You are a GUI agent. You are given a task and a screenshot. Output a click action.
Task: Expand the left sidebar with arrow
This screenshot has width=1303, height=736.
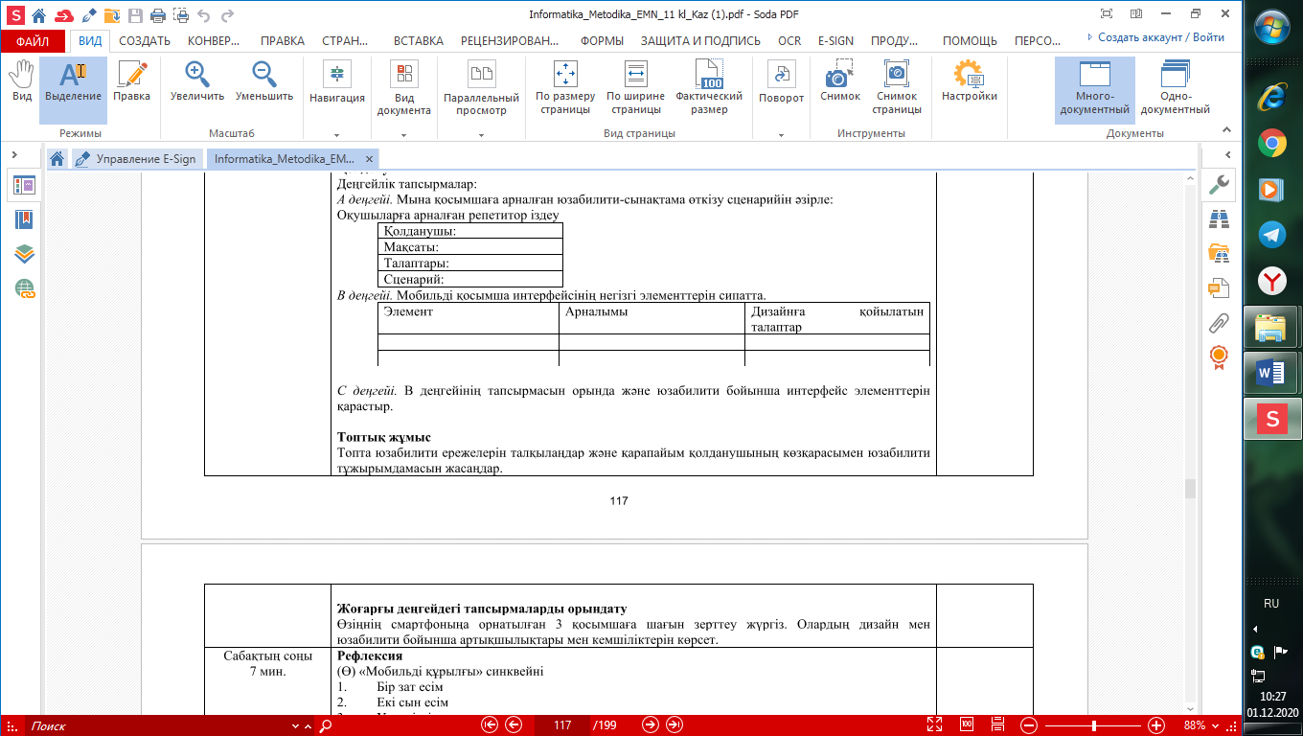pyautogui.click(x=15, y=154)
